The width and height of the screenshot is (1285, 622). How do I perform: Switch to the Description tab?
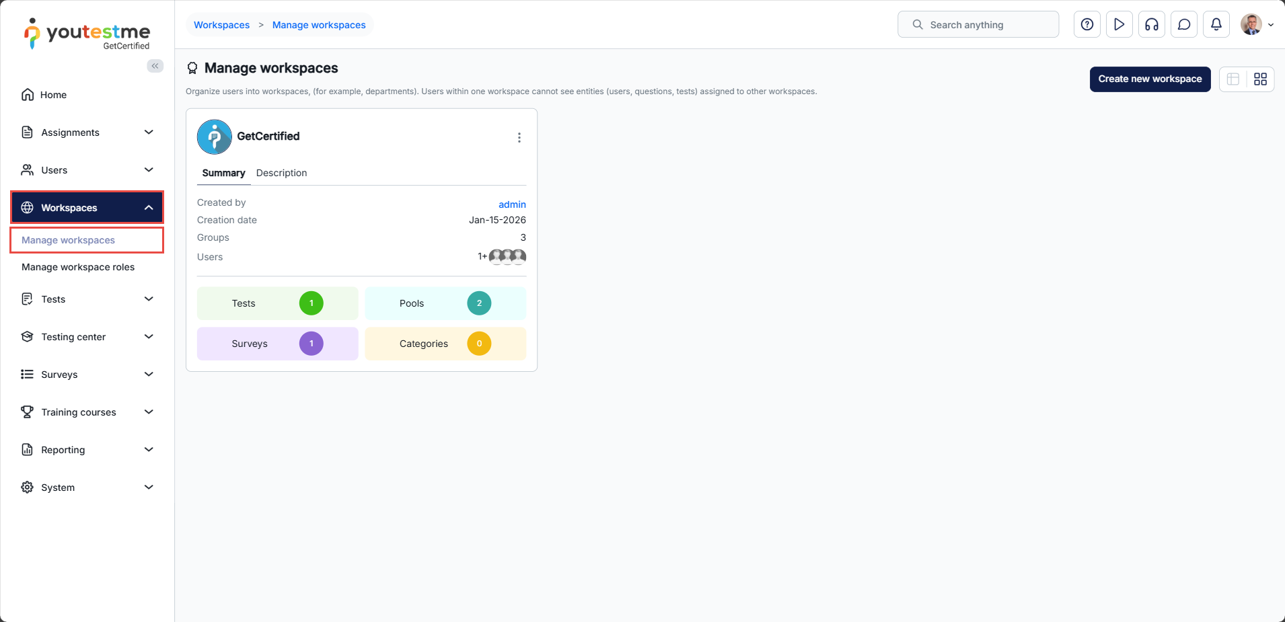point(281,173)
